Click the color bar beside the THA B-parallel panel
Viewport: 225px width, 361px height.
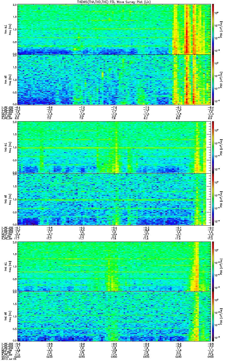pos(213,80)
